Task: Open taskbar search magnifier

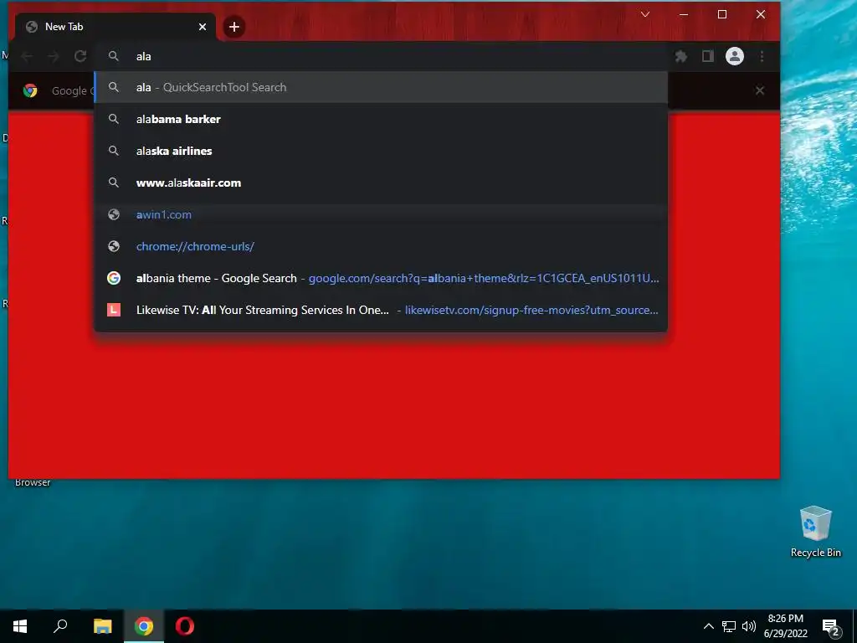Action: pyautogui.click(x=60, y=626)
